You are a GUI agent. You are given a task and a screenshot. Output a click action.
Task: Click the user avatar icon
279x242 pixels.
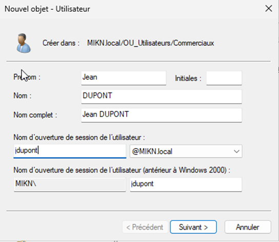point(23,43)
